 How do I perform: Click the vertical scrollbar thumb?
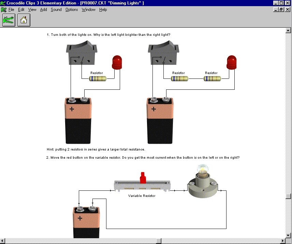click(x=288, y=196)
